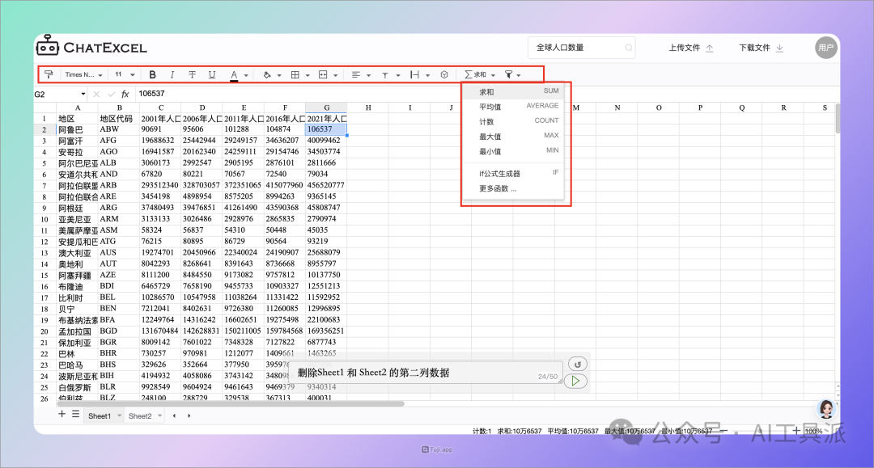The image size is (874, 468).
Task: Apply bold formatting
Action: 152,74
